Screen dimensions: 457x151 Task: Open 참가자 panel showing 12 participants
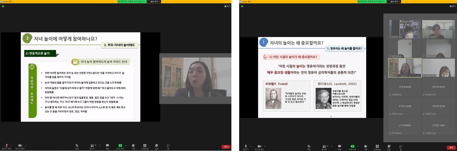tap(325, 146)
